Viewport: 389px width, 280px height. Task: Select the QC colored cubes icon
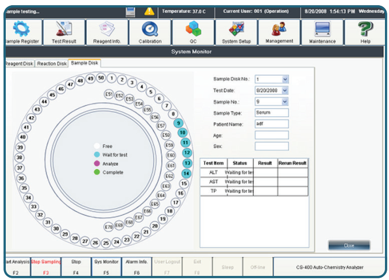point(193,32)
